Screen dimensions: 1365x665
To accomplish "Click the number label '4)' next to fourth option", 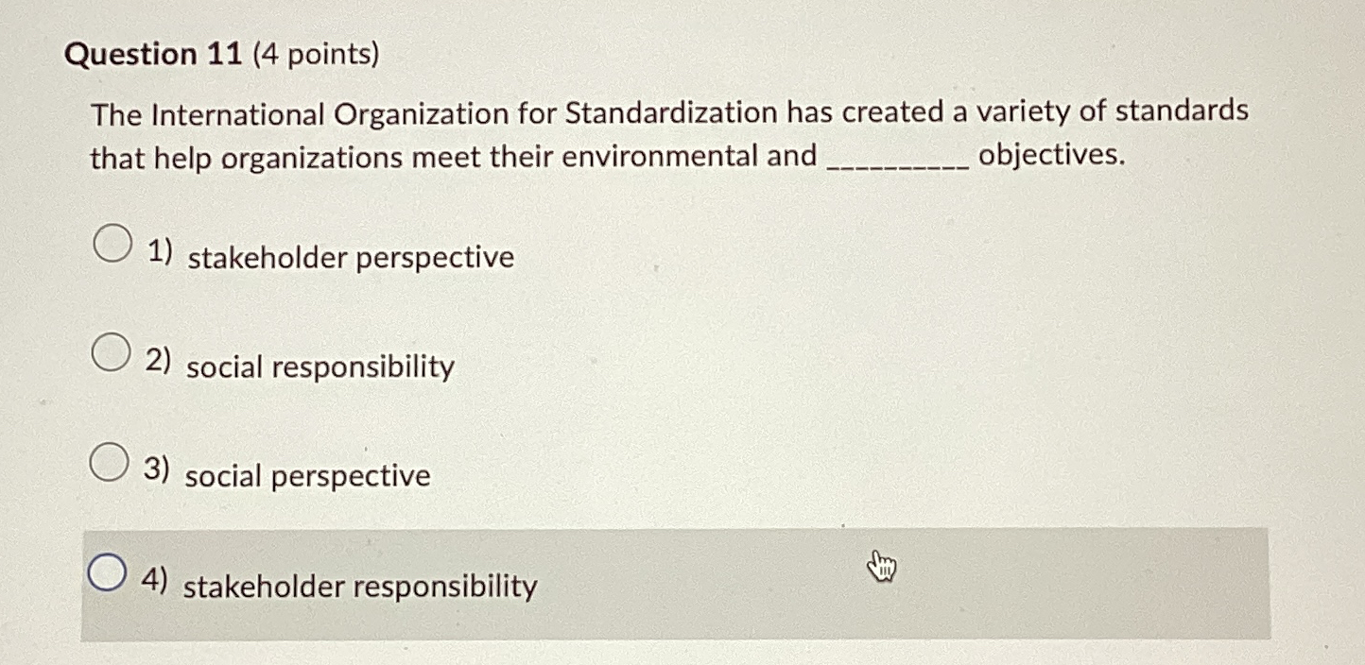I will (154, 578).
